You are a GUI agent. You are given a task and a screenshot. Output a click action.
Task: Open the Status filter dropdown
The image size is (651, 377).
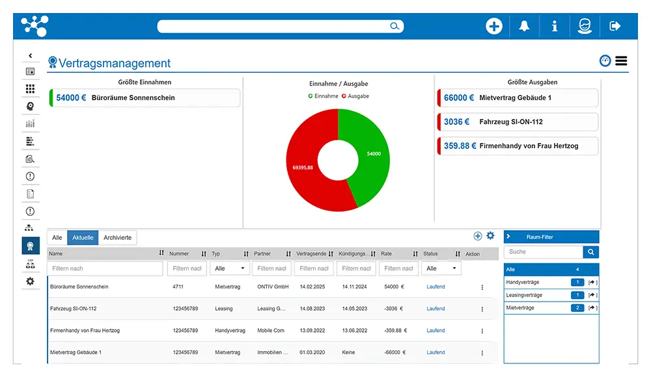pos(441,268)
